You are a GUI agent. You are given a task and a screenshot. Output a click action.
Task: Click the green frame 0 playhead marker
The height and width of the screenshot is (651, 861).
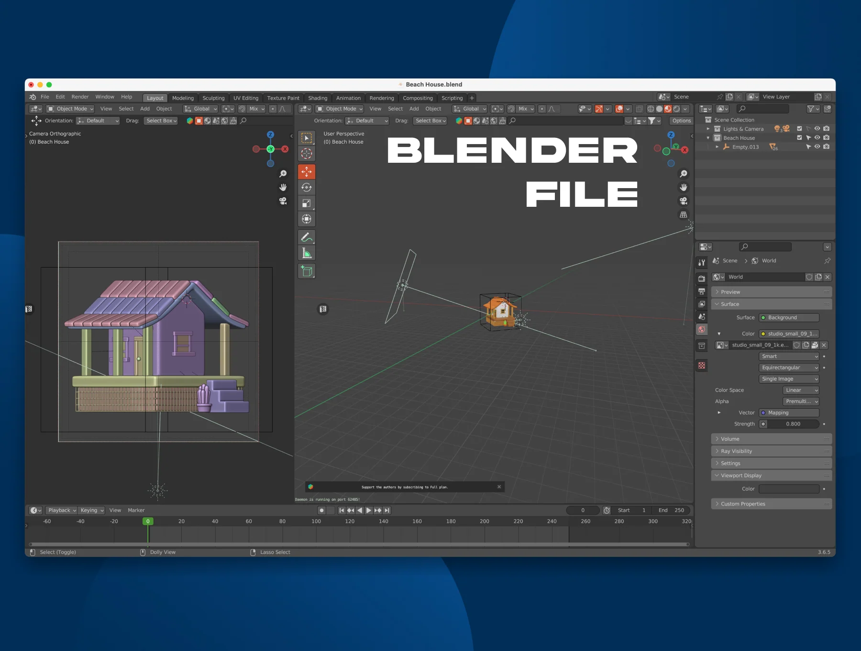point(148,521)
